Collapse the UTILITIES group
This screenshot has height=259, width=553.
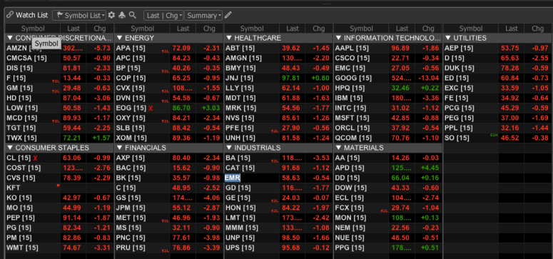pos(448,38)
